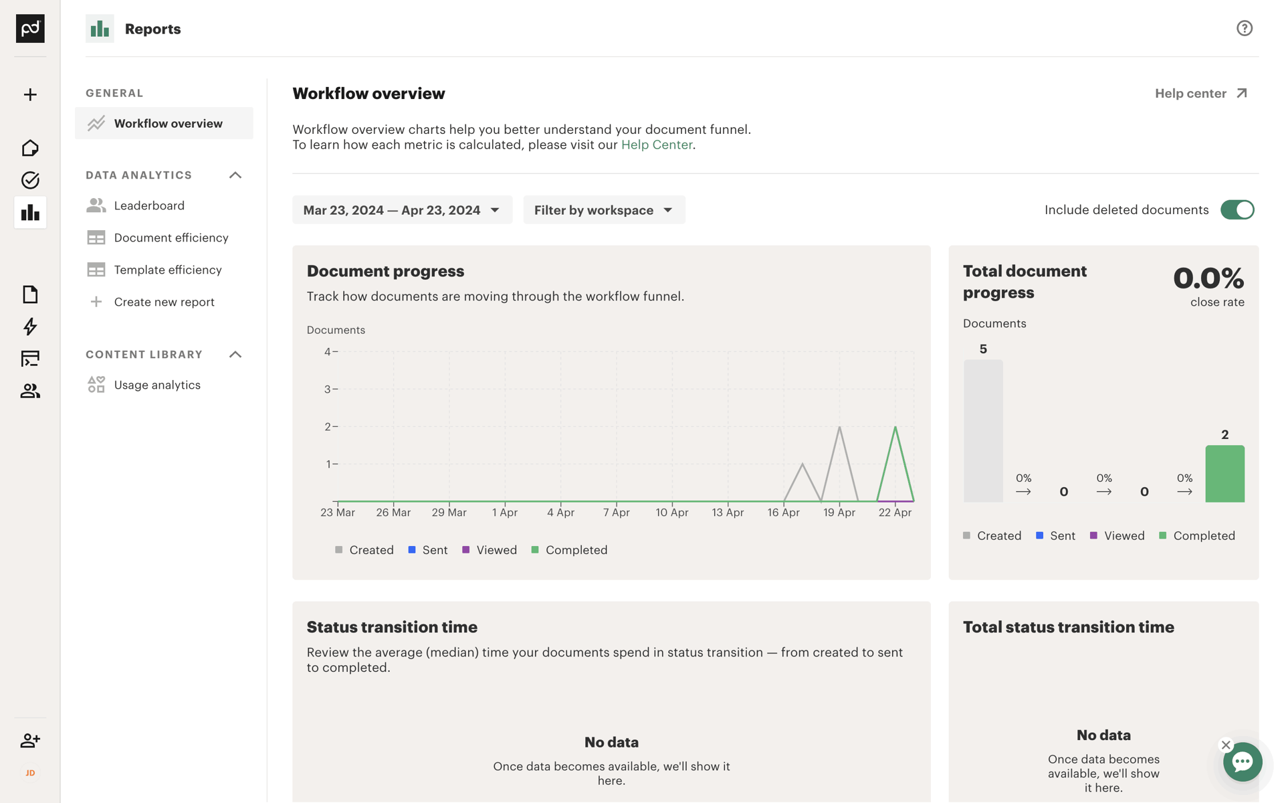Toggle Completed legend in Total document progress
The height and width of the screenshot is (803, 1284).
point(1197,536)
